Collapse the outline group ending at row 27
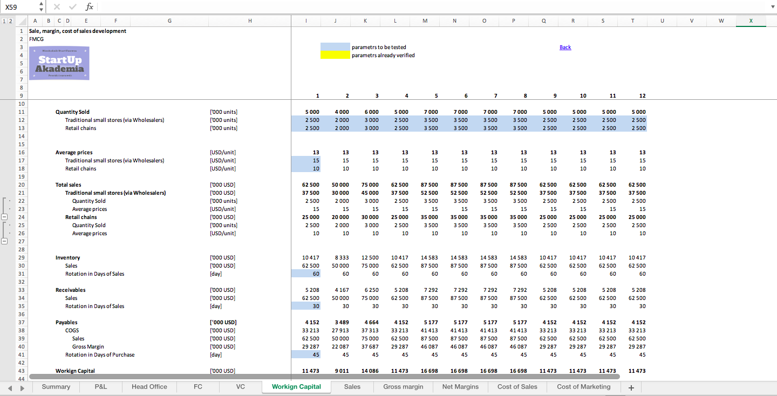Viewport: 777px width, 396px height. 4,241
